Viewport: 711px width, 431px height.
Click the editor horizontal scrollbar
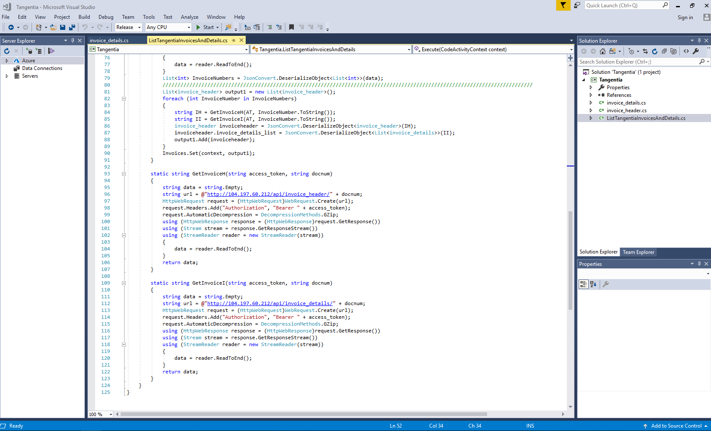(303, 414)
